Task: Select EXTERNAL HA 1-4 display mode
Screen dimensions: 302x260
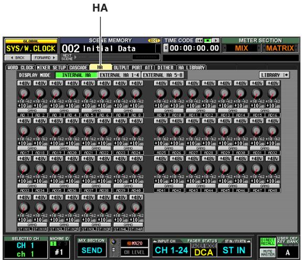Action: pyautogui.click(x=120, y=75)
